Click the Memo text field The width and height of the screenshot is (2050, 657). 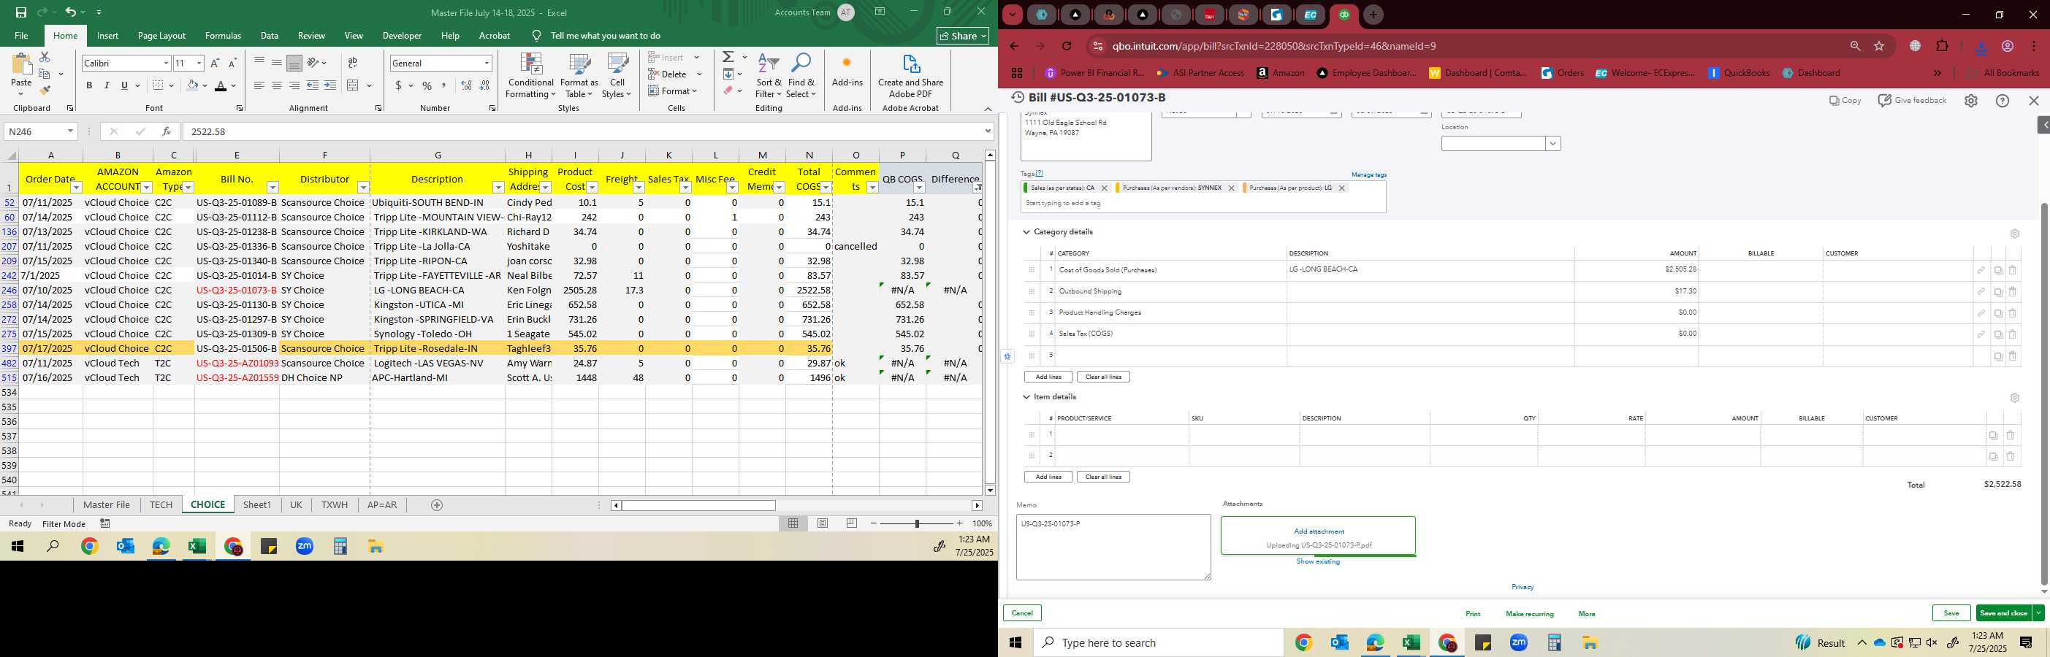coord(1113,547)
